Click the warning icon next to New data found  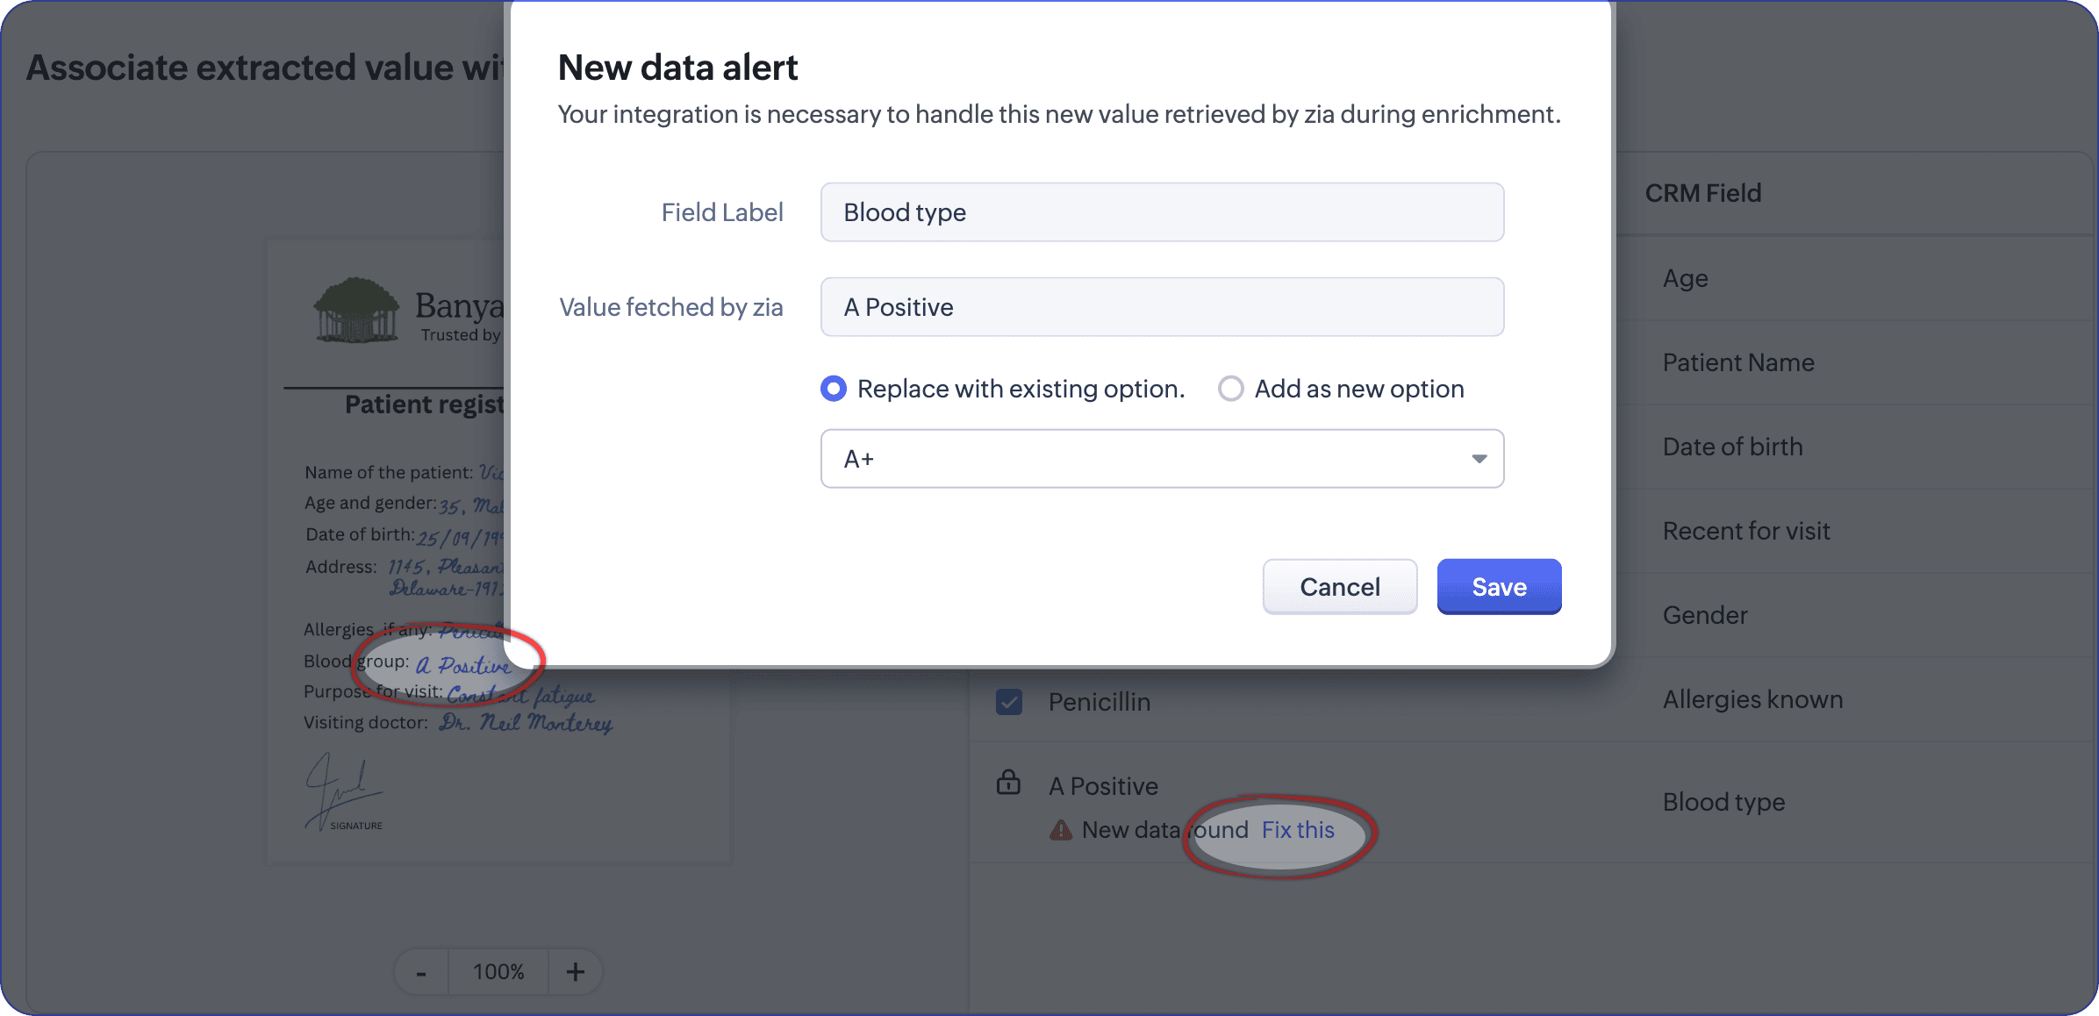(x=1061, y=830)
